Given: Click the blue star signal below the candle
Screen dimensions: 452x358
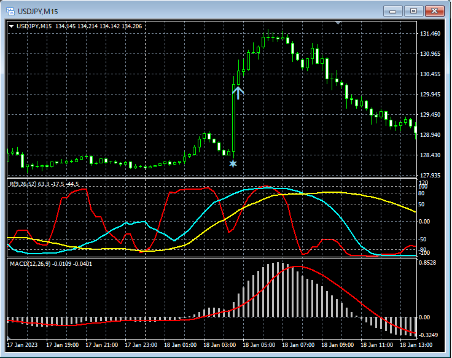Looking at the screenshot, I should tap(233, 163).
